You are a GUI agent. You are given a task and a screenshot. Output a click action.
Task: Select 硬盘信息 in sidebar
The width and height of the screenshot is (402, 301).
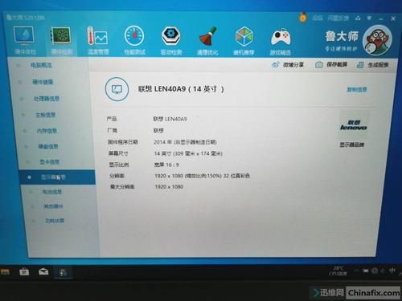pos(48,146)
